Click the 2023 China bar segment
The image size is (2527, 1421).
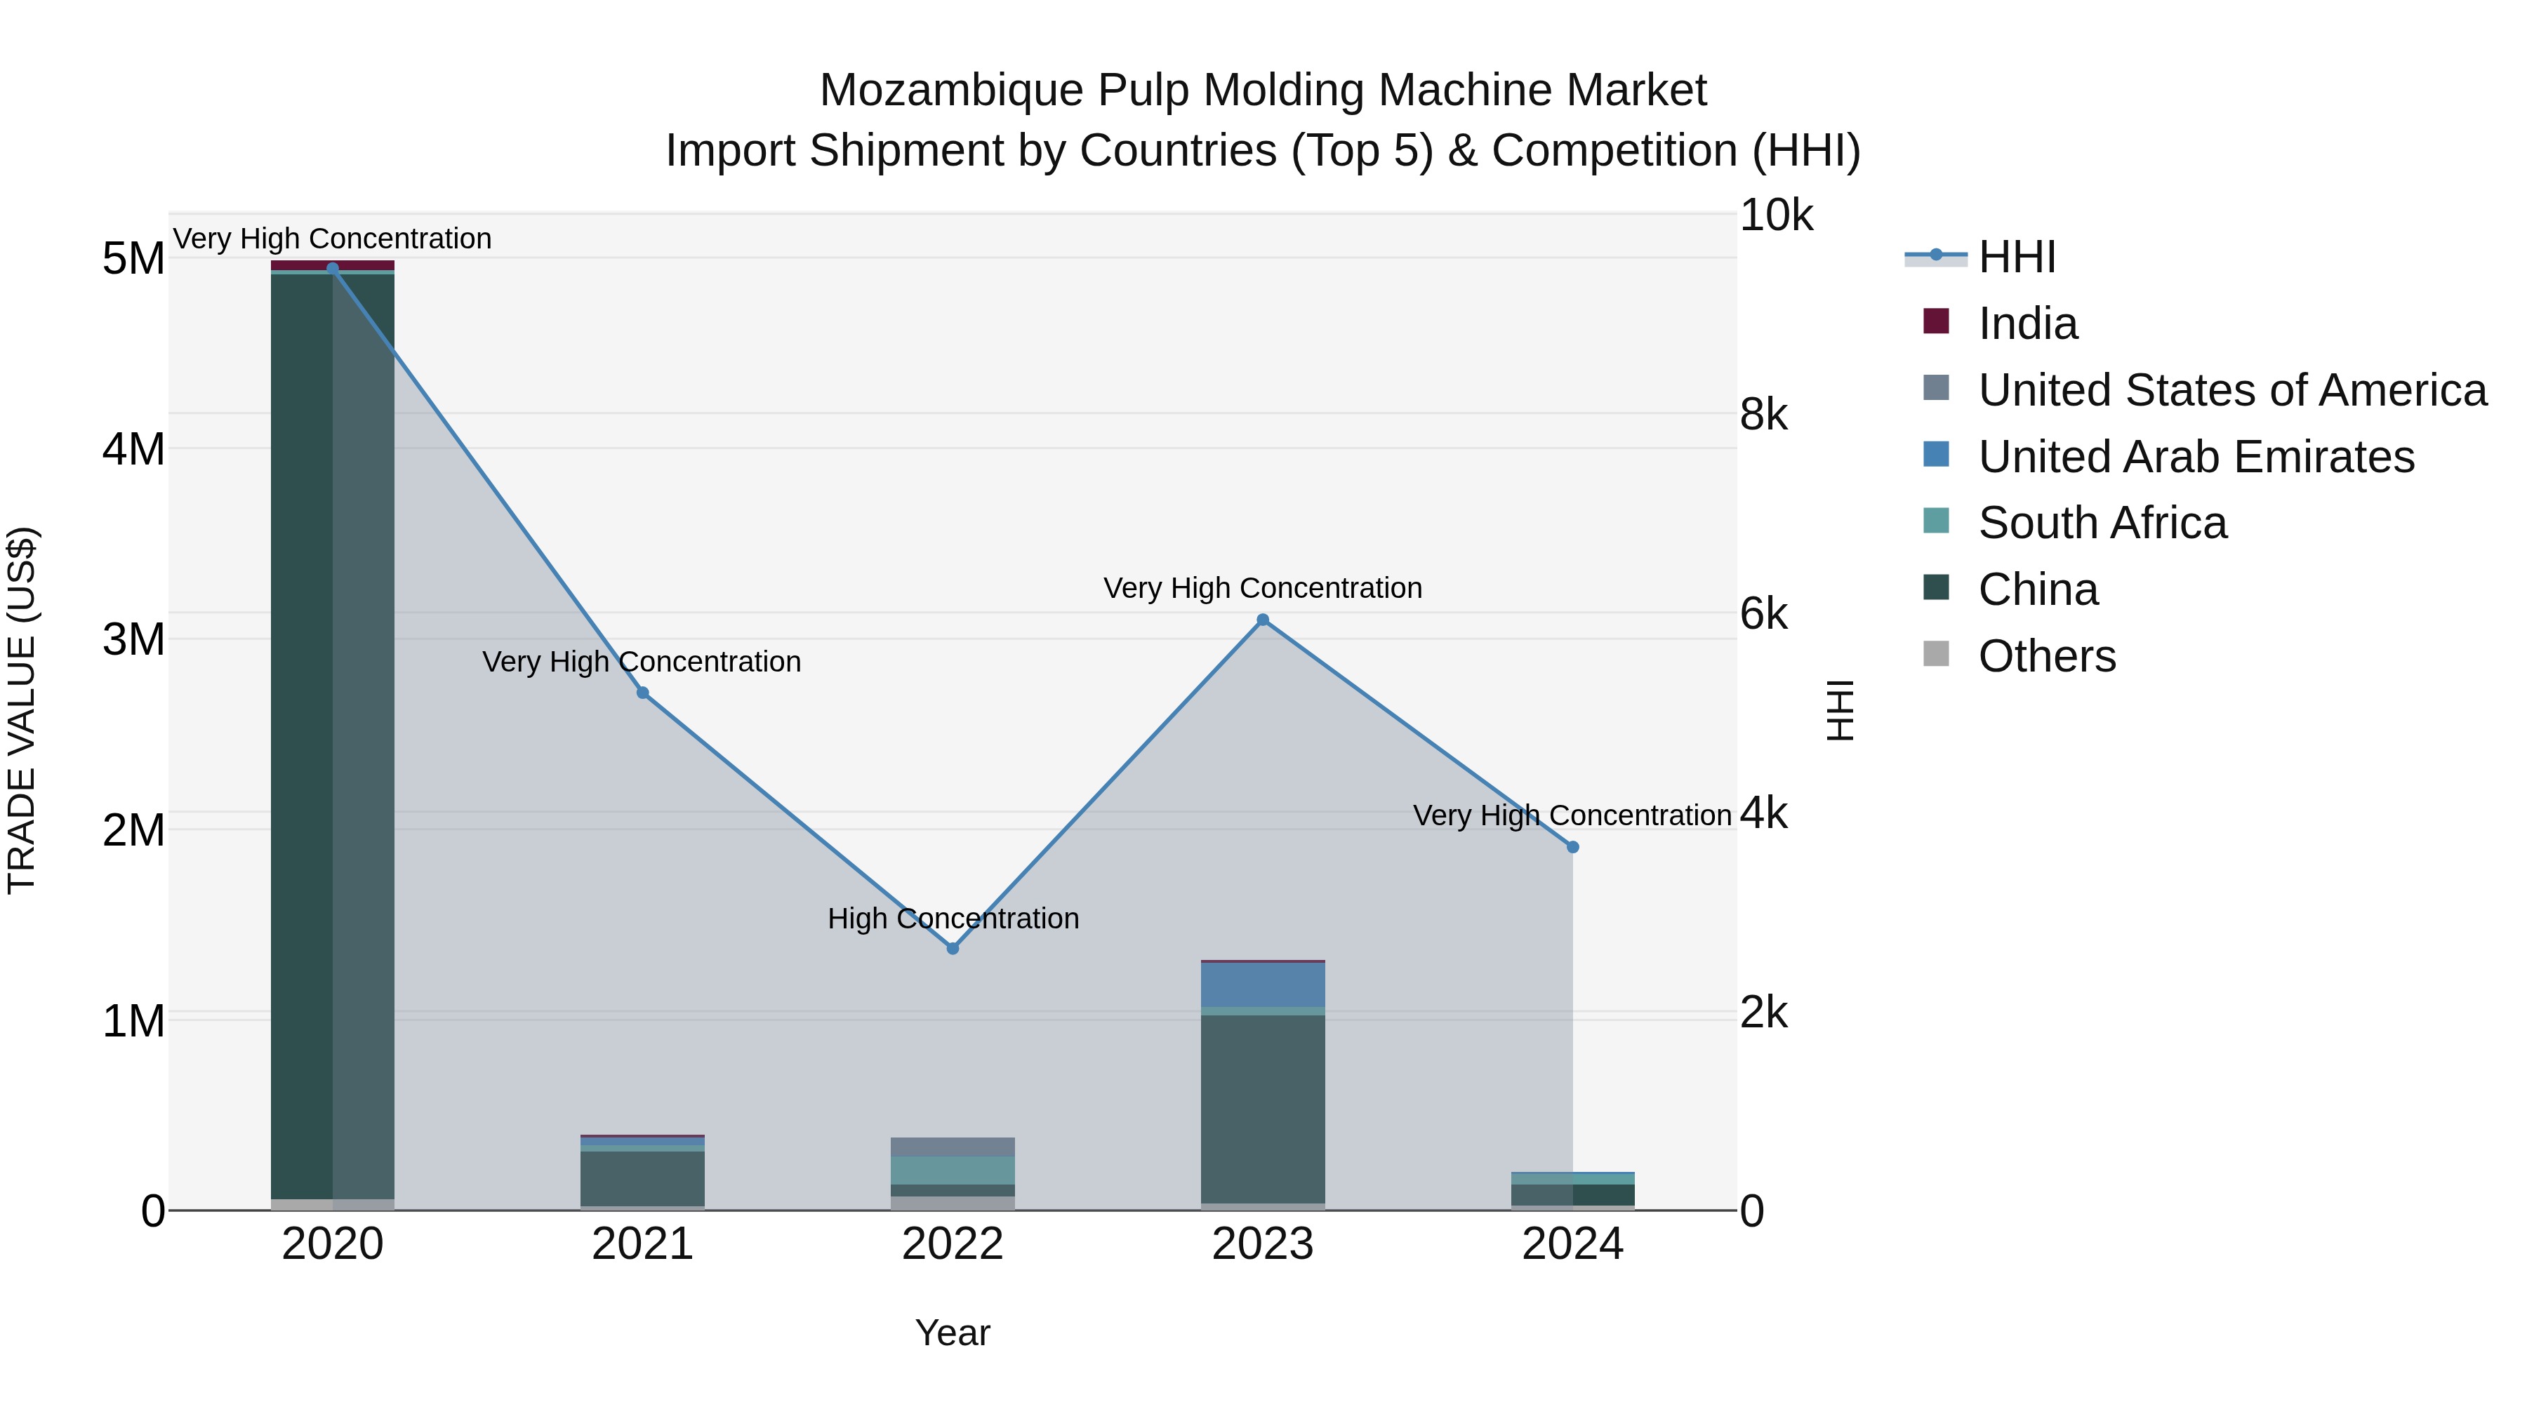1263,1109
